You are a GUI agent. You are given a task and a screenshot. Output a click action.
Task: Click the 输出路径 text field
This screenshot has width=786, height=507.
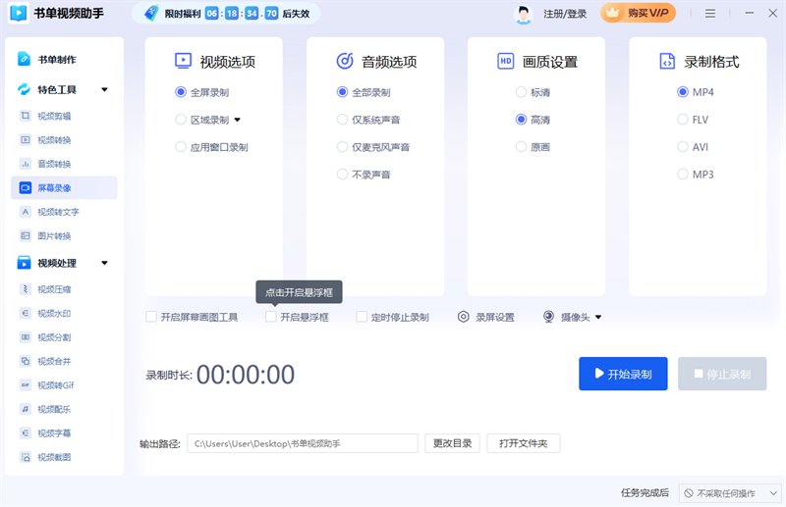tap(302, 444)
